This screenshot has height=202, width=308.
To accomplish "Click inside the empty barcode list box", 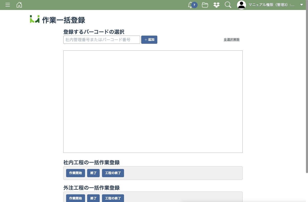I will [x=153, y=101].
